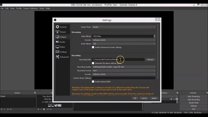The width and height of the screenshot is (208, 117).
Task: Click the camera icon in Sources panel
Action: pyautogui.click(x=60, y=105)
